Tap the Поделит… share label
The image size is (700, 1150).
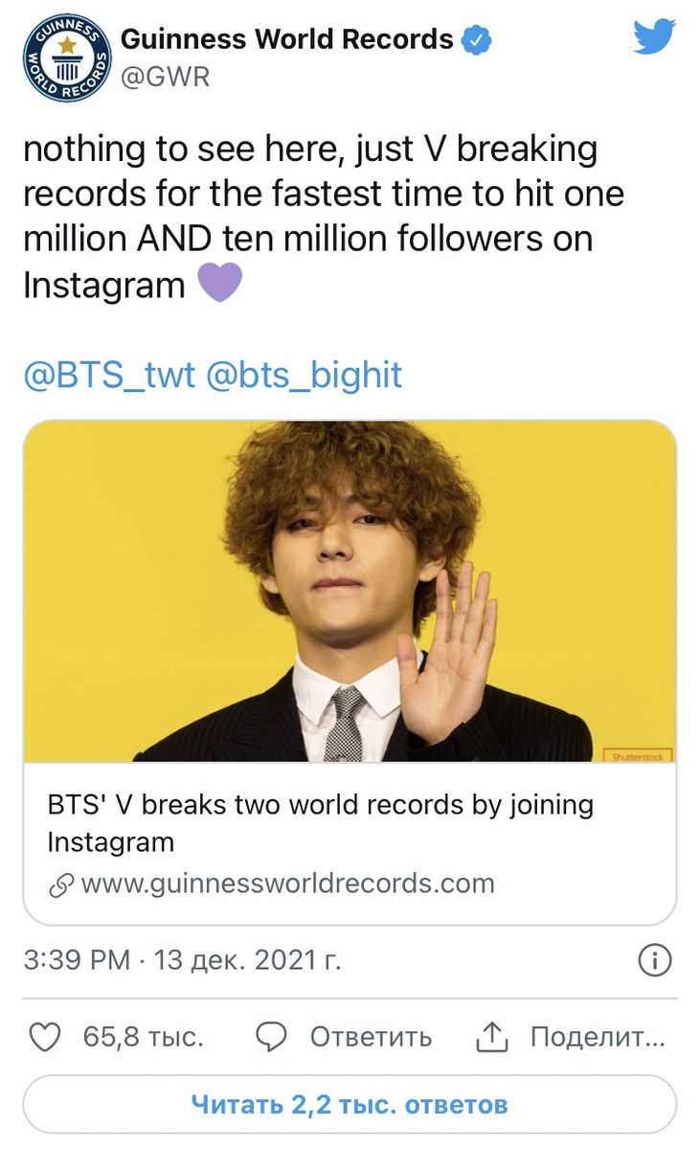tap(598, 1037)
